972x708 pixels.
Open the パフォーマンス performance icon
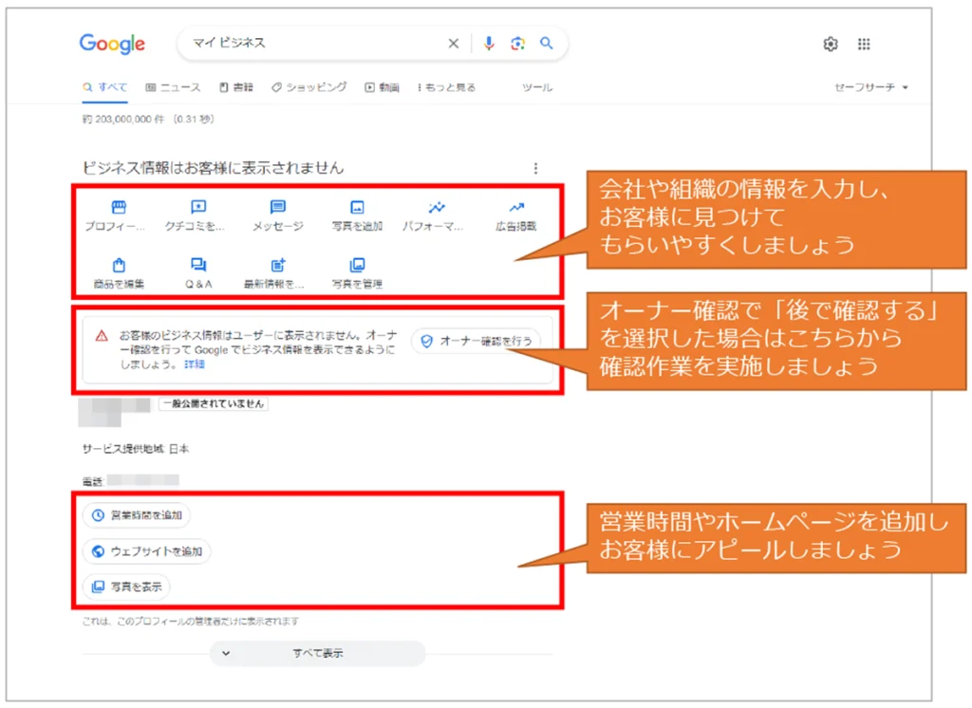(x=437, y=207)
